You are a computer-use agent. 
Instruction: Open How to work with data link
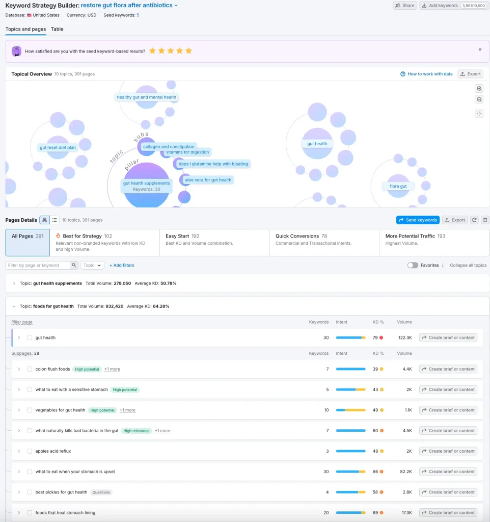[426, 74]
